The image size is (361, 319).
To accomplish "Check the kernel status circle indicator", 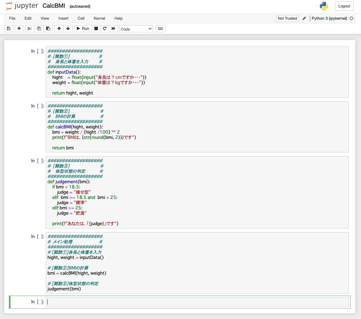I will pyautogui.click(x=351, y=18).
